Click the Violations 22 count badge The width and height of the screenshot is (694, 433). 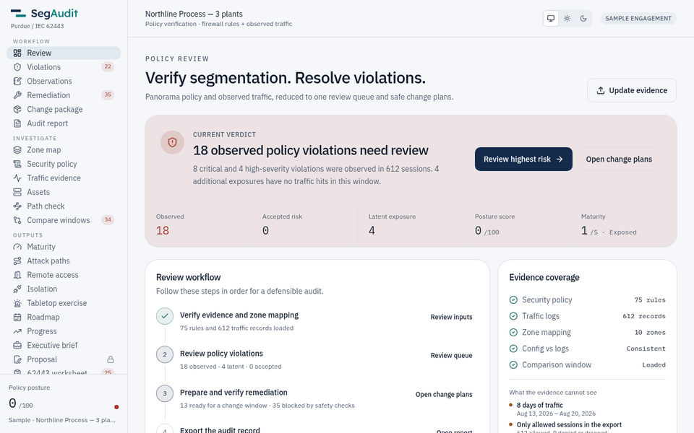tap(108, 66)
